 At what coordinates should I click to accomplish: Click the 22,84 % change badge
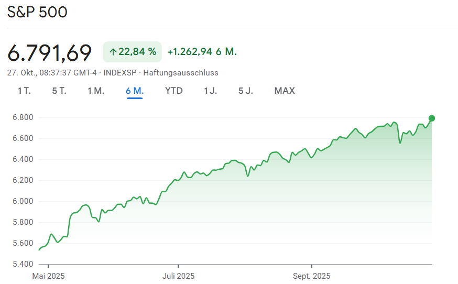[132, 52]
